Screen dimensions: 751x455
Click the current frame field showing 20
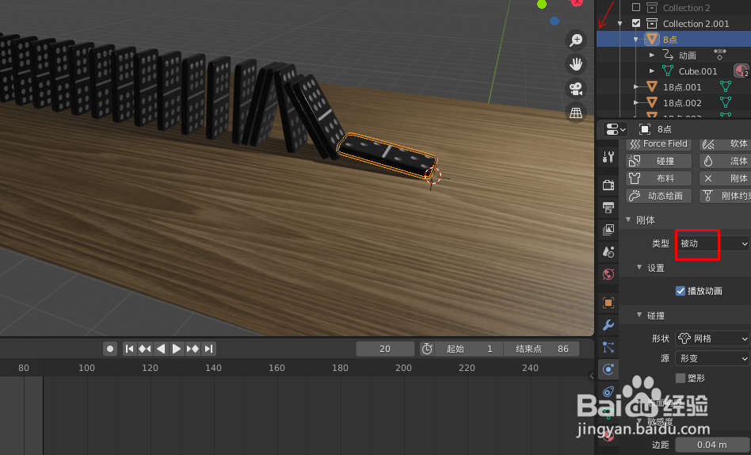(385, 349)
